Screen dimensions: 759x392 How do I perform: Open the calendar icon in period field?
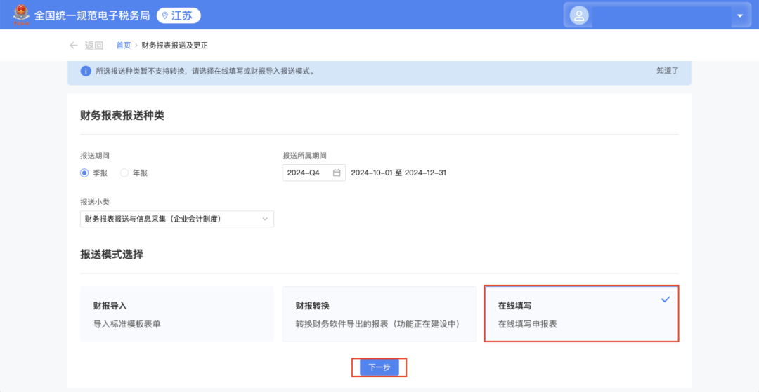coord(337,173)
